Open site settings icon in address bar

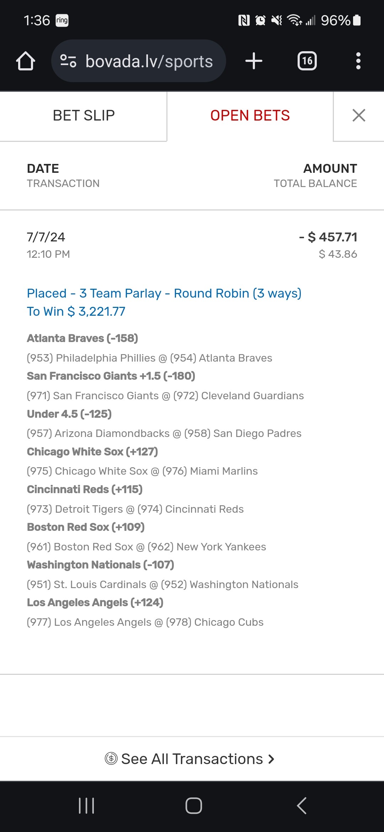click(68, 61)
